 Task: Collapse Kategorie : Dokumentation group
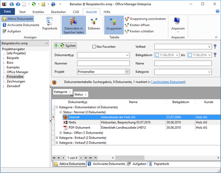[x=57, y=107]
